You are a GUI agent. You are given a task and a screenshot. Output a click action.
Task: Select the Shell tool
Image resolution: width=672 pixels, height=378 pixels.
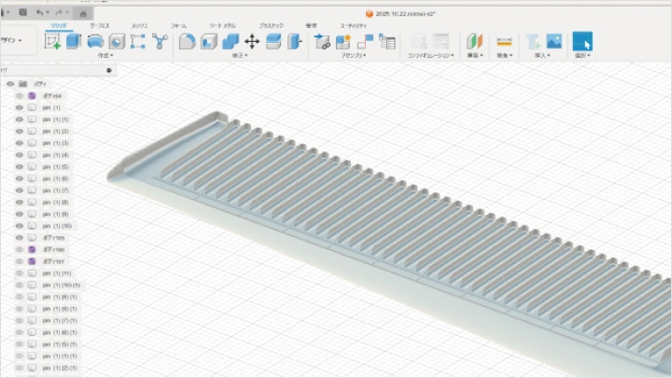209,42
